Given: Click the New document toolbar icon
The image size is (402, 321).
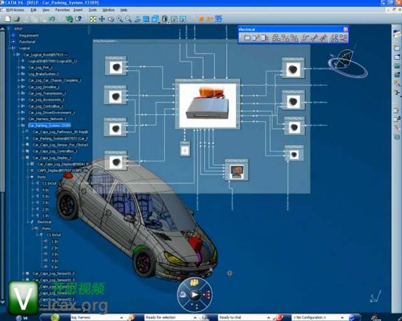Looking at the screenshot, I should pos(8,19).
